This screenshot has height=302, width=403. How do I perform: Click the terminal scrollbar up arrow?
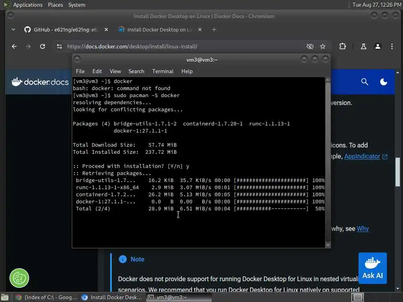click(x=328, y=80)
